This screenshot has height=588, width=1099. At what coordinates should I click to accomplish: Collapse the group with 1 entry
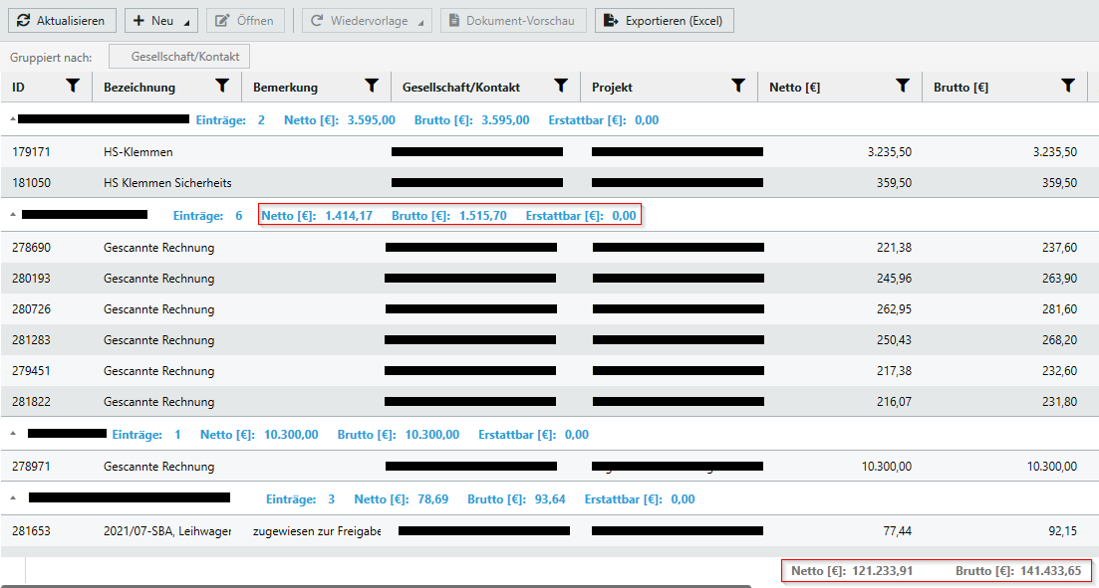(x=13, y=434)
